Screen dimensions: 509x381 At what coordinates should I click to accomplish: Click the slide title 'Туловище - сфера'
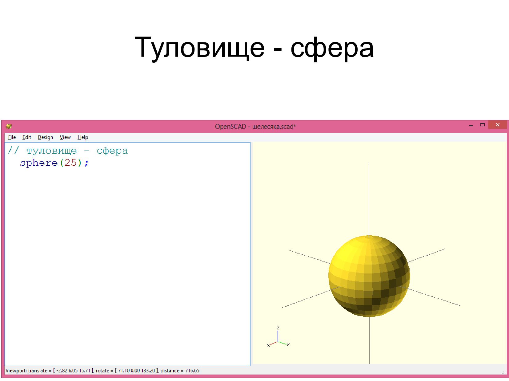[254, 48]
